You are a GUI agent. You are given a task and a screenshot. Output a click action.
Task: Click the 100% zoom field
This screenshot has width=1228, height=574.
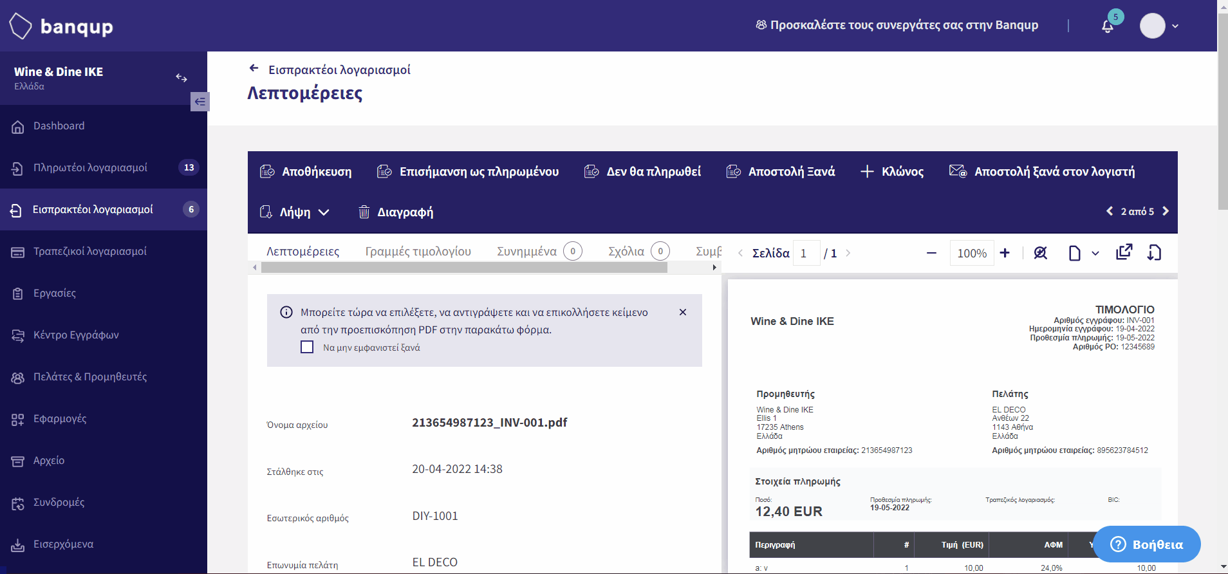(x=972, y=254)
